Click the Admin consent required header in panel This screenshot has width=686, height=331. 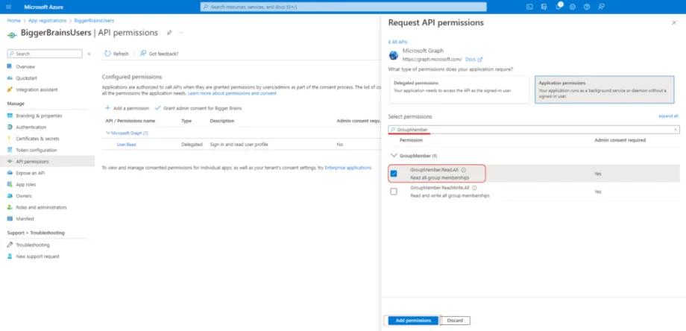click(x=620, y=140)
